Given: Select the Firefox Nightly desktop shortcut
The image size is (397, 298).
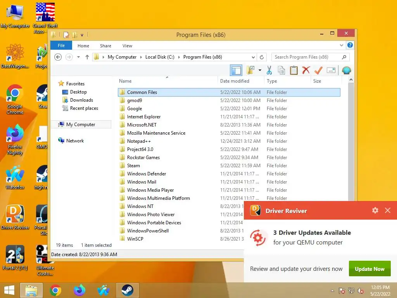Looking at the screenshot, I should (x=15, y=139).
